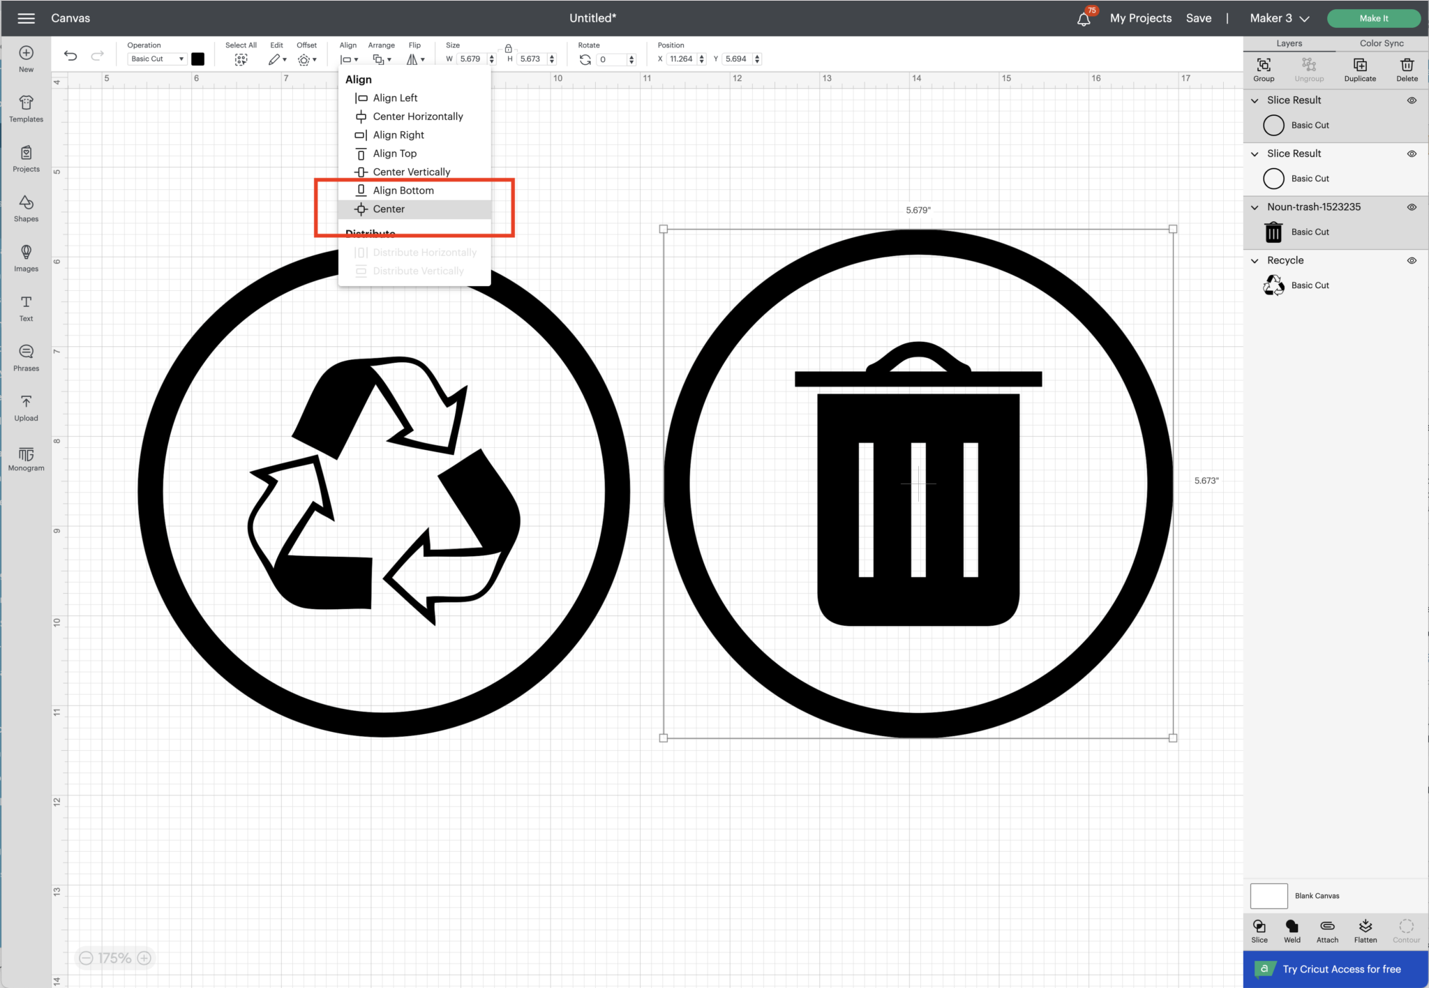The height and width of the screenshot is (988, 1429).
Task: Open the black operation color swatch
Action: 198,59
